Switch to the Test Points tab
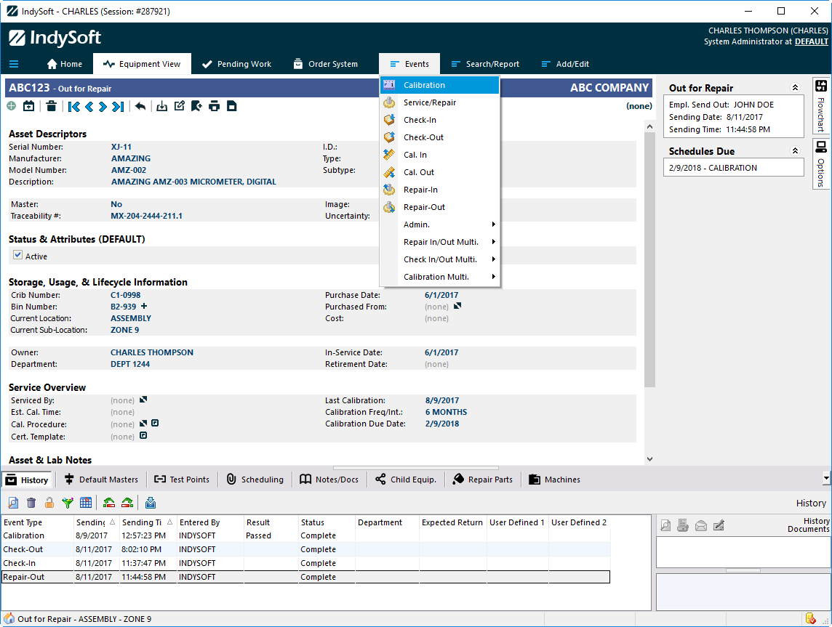 click(x=182, y=480)
